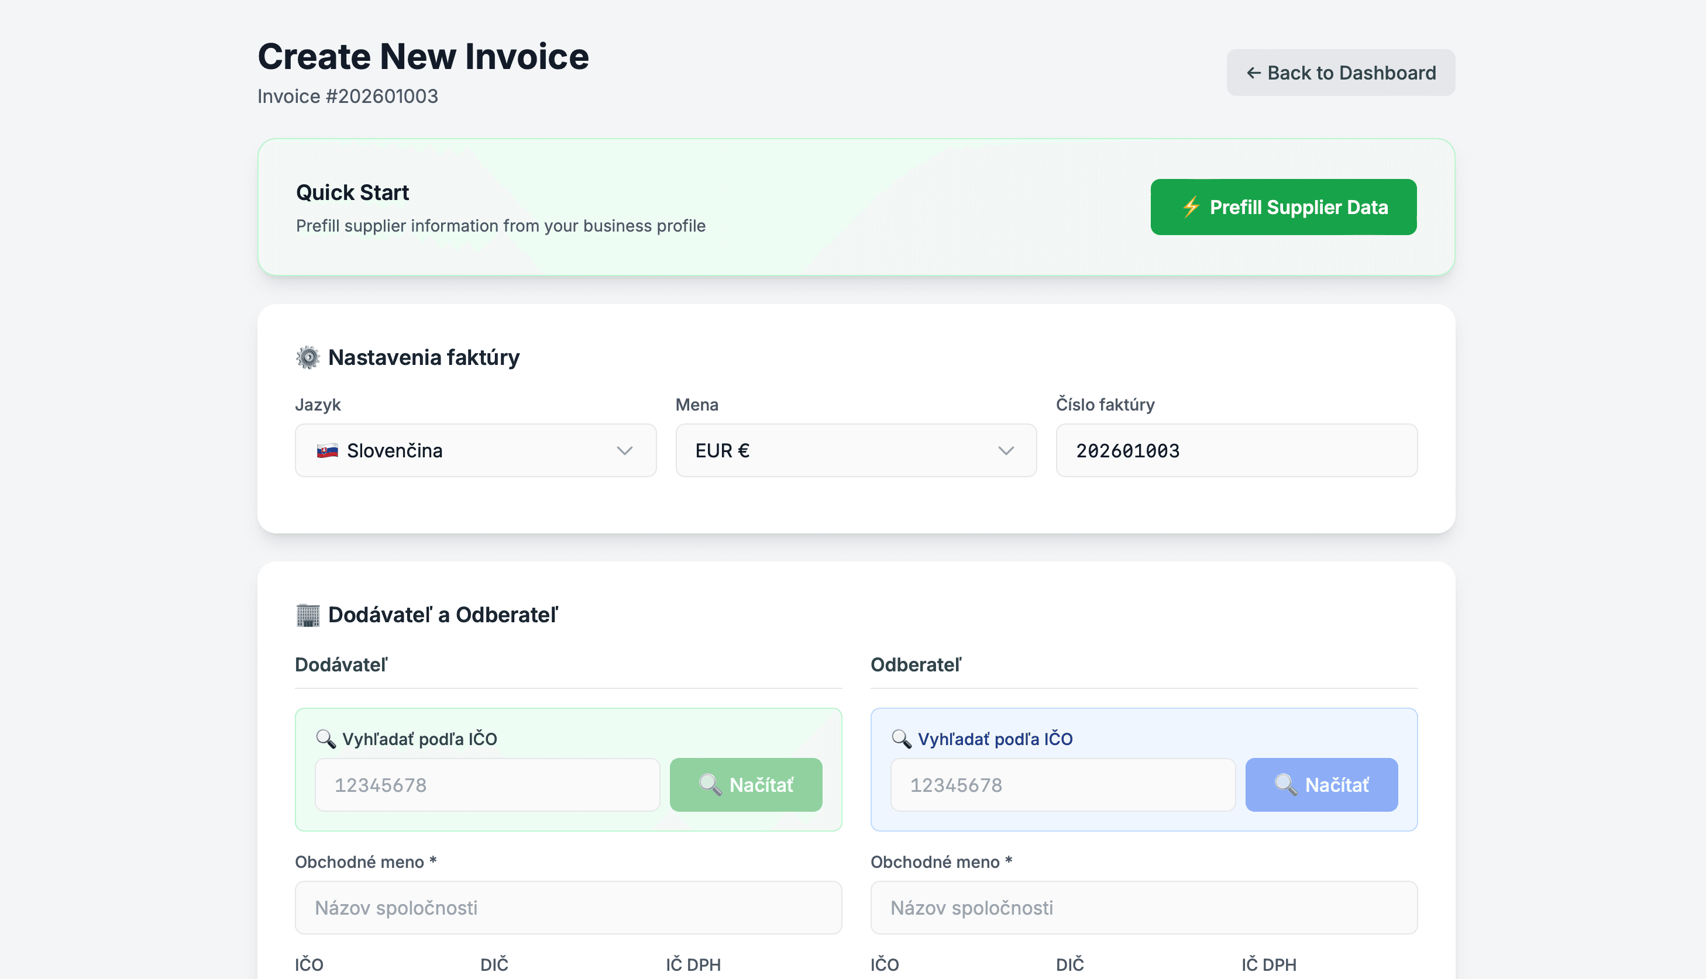Screen dimensions: 1706x979
Task: Click the Názov spoločnosti field under Dodávateľ
Action: coord(568,907)
